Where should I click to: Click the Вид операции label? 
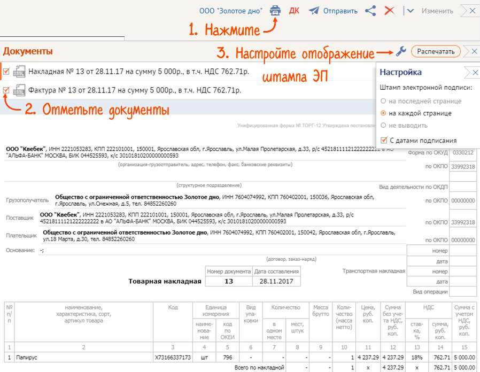[x=430, y=292]
